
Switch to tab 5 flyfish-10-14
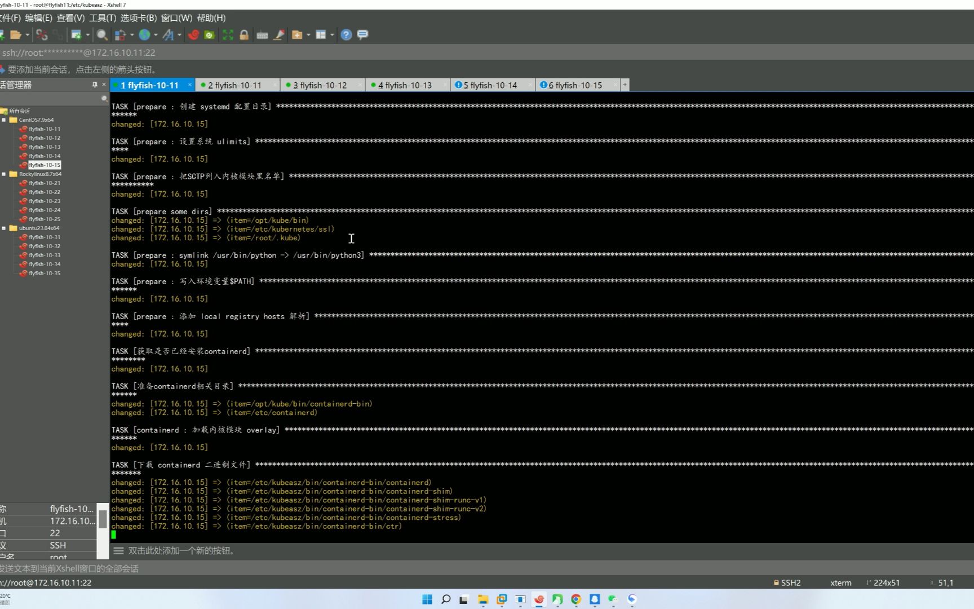(490, 85)
